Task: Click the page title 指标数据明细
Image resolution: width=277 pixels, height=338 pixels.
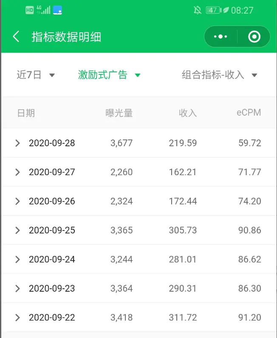Action: click(x=66, y=37)
